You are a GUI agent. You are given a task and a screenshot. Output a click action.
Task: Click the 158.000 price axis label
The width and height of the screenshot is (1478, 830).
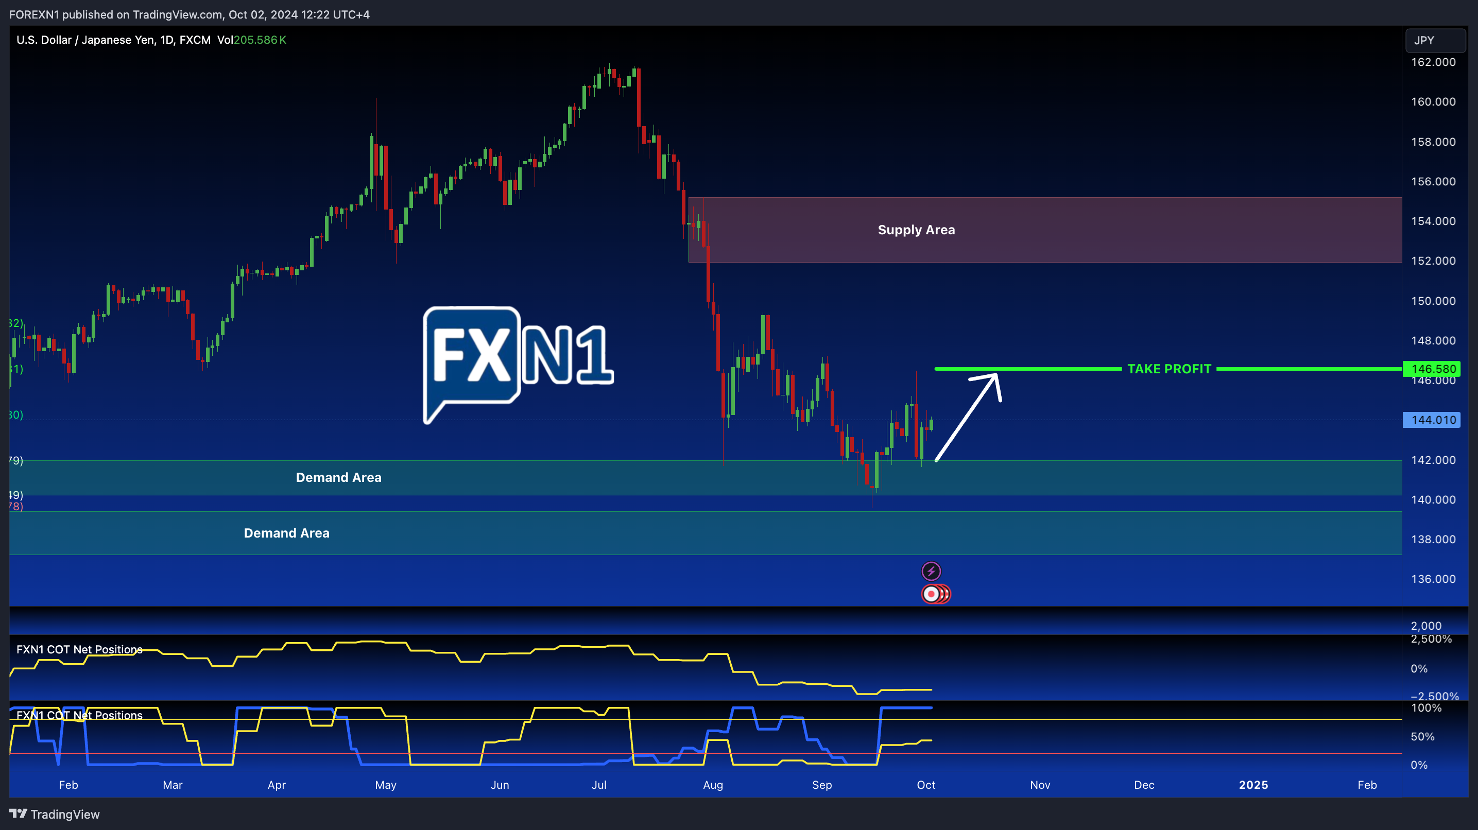pos(1433,142)
